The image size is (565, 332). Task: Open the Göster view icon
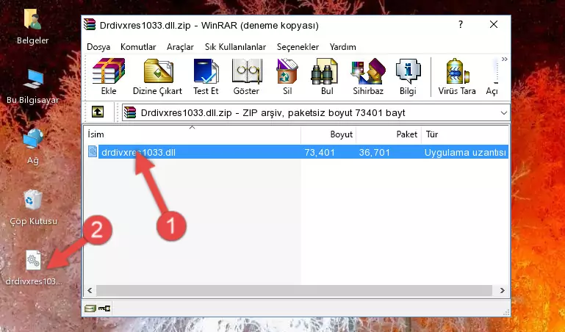[246, 76]
